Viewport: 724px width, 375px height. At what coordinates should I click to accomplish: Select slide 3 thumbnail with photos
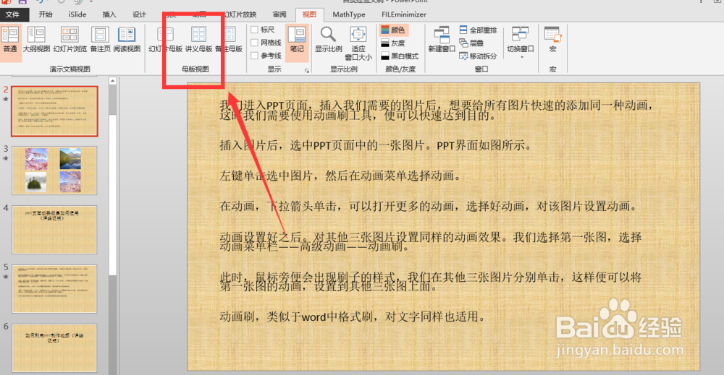pyautogui.click(x=54, y=170)
